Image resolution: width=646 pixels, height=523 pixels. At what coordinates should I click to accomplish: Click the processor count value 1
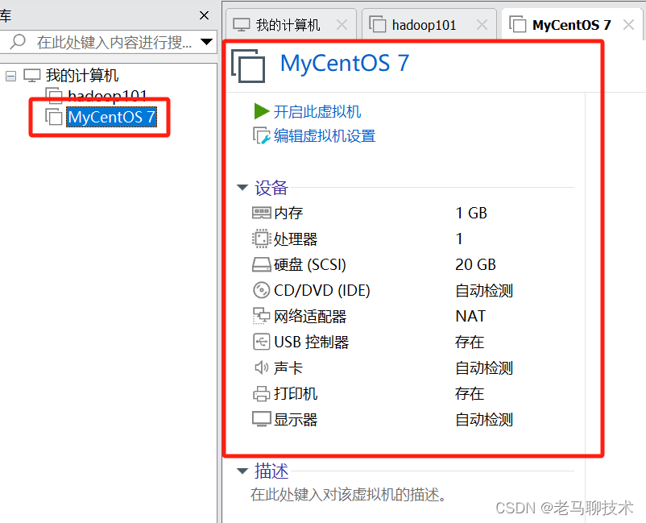pyautogui.click(x=459, y=239)
